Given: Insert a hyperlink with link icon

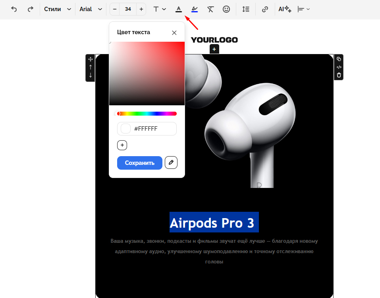Looking at the screenshot, I should 265,9.
